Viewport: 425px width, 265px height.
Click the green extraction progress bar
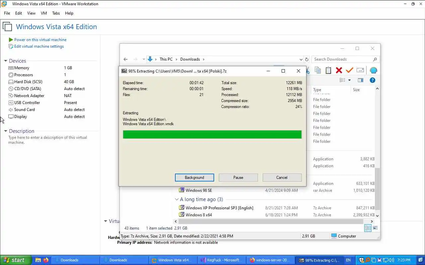(212, 134)
